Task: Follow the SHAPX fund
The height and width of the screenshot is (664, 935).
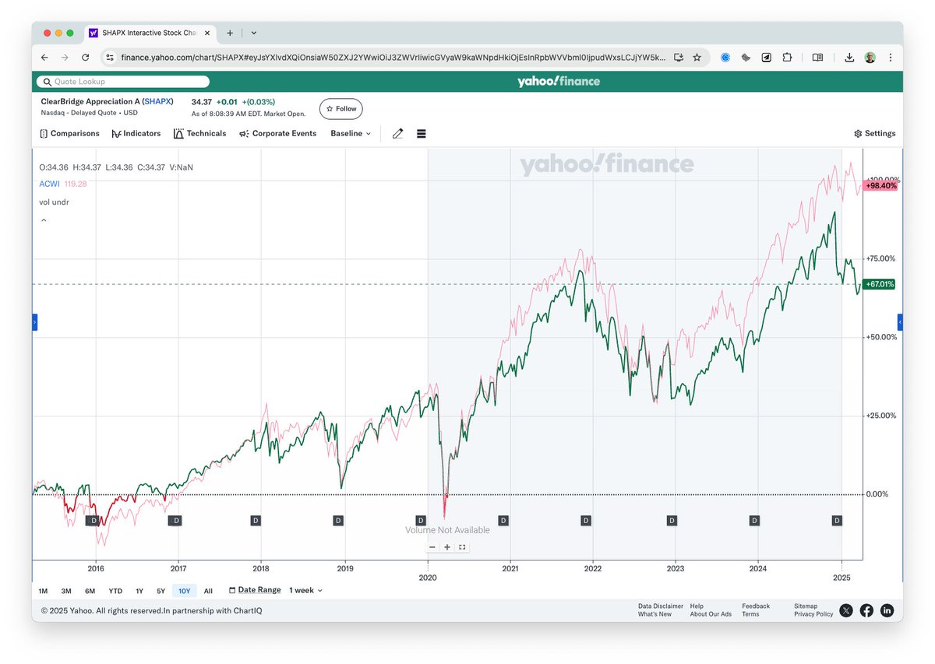Action: click(x=341, y=109)
